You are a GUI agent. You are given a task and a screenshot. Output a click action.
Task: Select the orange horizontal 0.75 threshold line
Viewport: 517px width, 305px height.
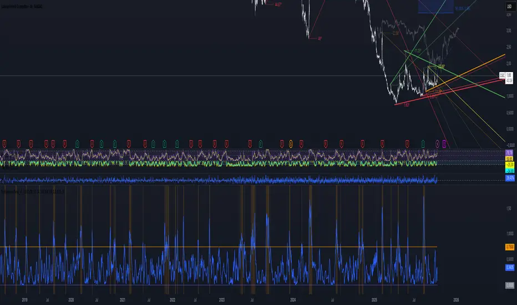click(x=218, y=247)
